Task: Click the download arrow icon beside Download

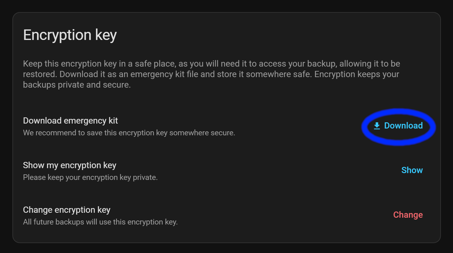Action: [x=377, y=126]
